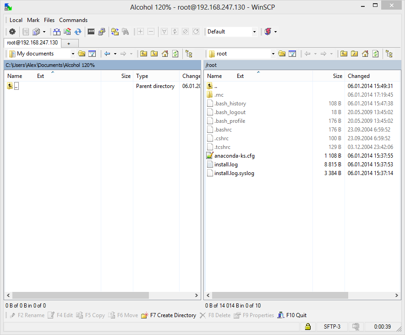Viewport: 405px width, 335px height.
Task: Click the Compare Directories toolbar icon
Action: [56, 32]
